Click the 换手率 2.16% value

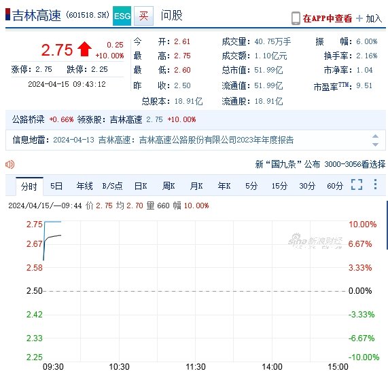click(x=367, y=56)
